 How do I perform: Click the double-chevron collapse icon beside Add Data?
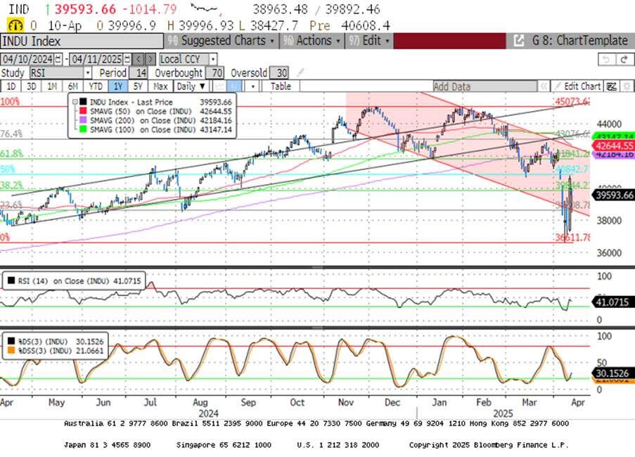tap(544, 86)
